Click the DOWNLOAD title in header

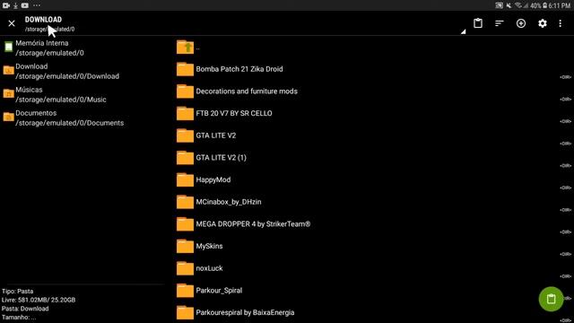click(43, 20)
